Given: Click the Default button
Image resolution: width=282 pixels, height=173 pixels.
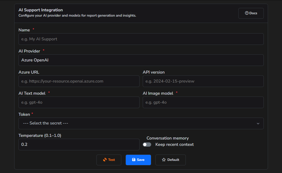Looking at the screenshot, I should [170, 160].
